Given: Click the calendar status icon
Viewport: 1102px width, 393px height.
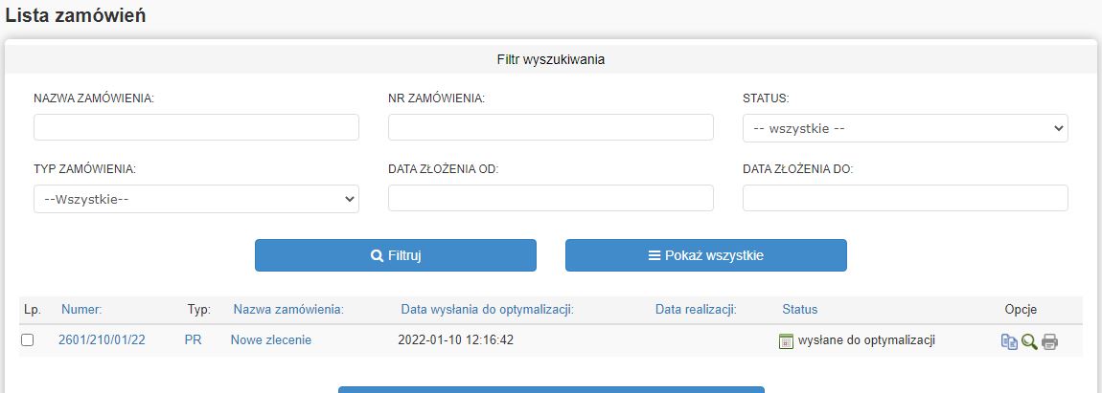Looking at the screenshot, I should click(787, 341).
